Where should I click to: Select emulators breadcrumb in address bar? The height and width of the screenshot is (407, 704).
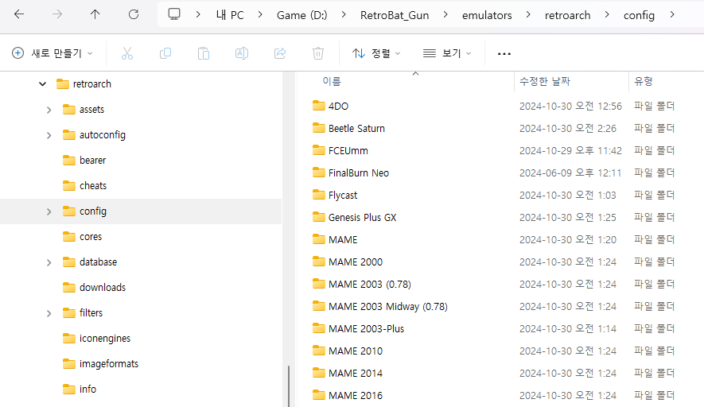[487, 15]
